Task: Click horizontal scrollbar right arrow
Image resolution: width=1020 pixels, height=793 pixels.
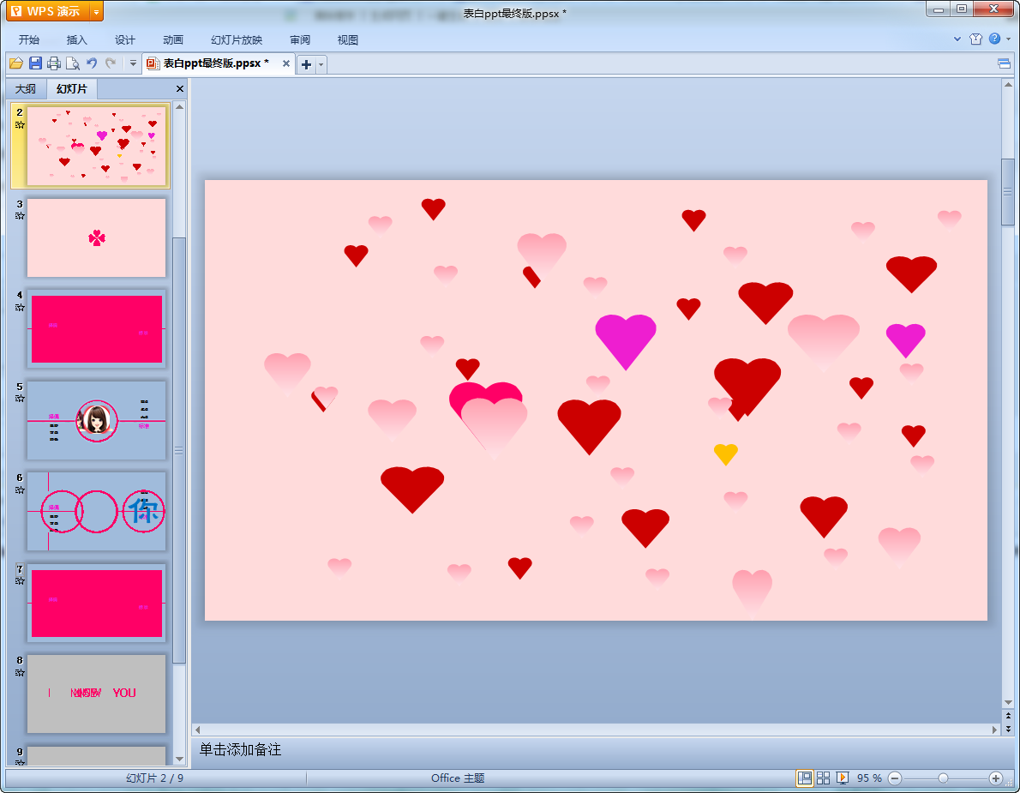Action: click(x=994, y=730)
